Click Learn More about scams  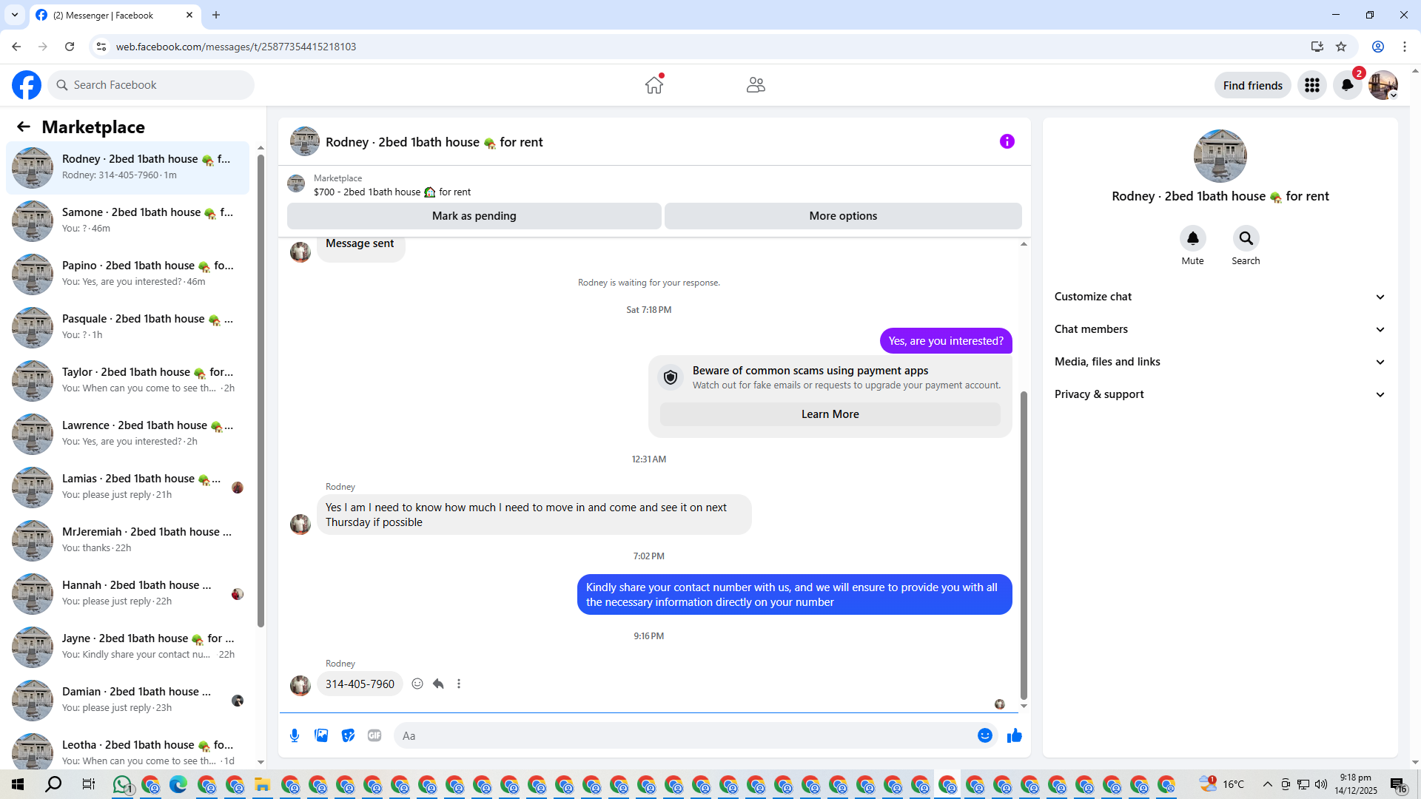coord(830,414)
